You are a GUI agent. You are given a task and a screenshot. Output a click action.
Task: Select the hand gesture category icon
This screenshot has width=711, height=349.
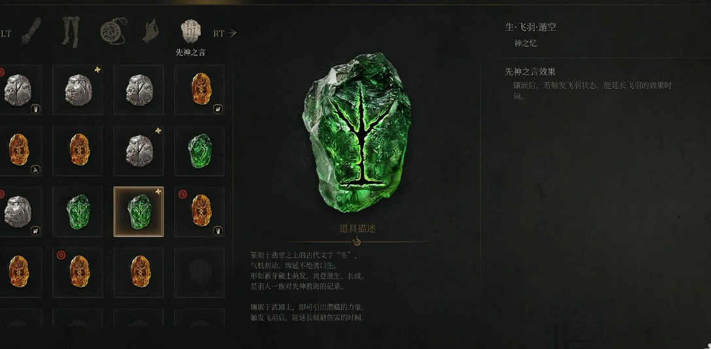[x=150, y=31]
